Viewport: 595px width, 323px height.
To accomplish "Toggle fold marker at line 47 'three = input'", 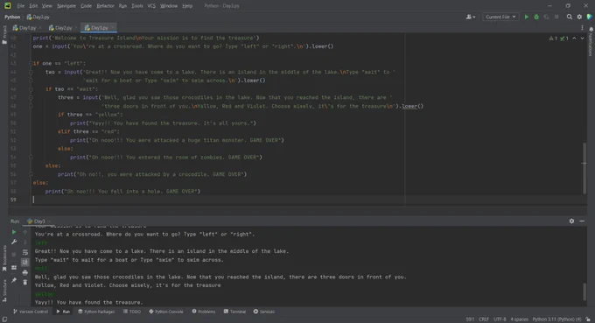I will click(31, 97).
